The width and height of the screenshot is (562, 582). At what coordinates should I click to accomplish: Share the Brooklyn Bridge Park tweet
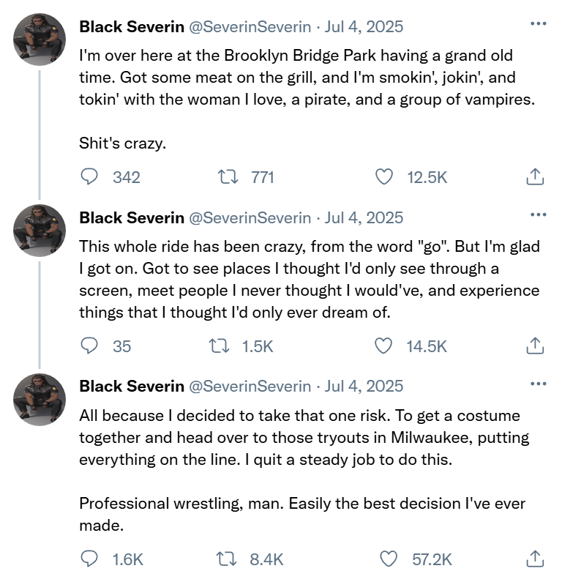[535, 176]
